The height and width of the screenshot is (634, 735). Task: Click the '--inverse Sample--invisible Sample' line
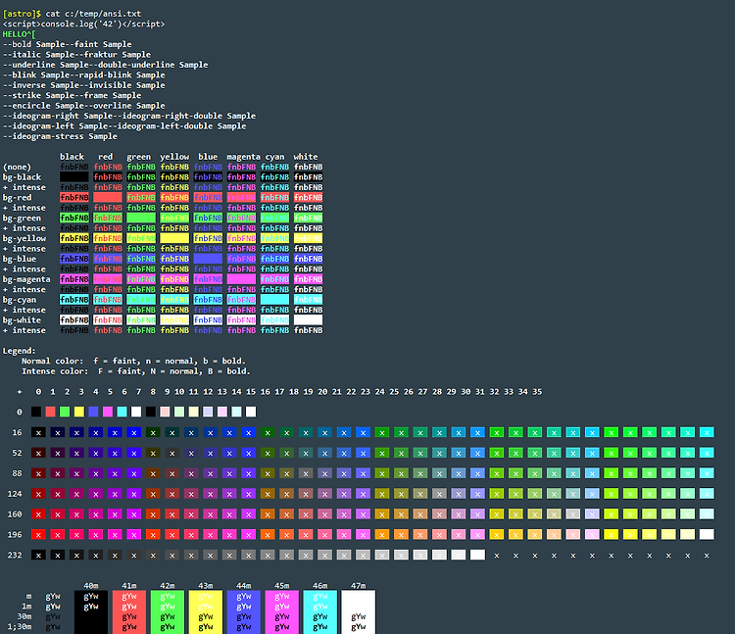[83, 85]
